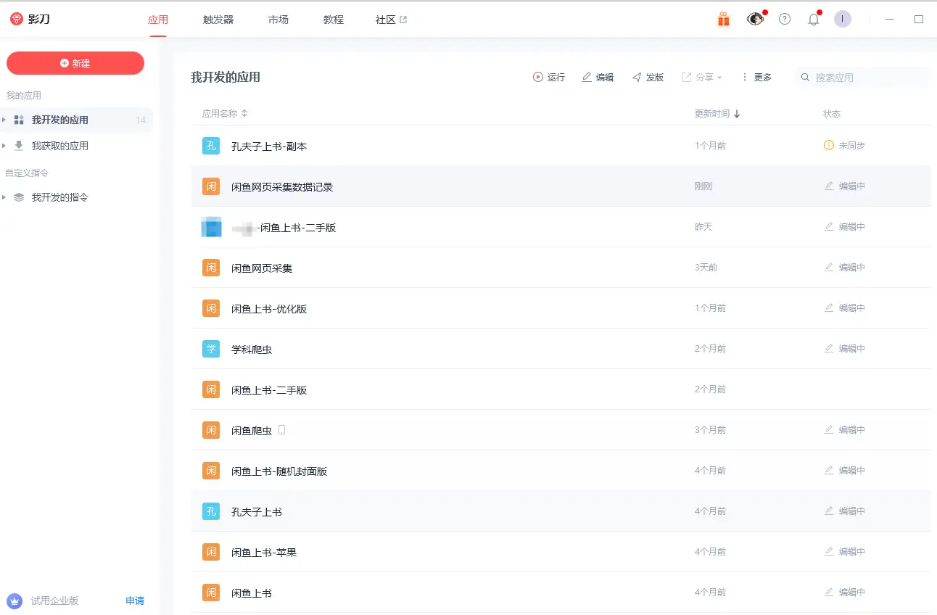Click the 申请 link for enterprise trial

(135, 600)
